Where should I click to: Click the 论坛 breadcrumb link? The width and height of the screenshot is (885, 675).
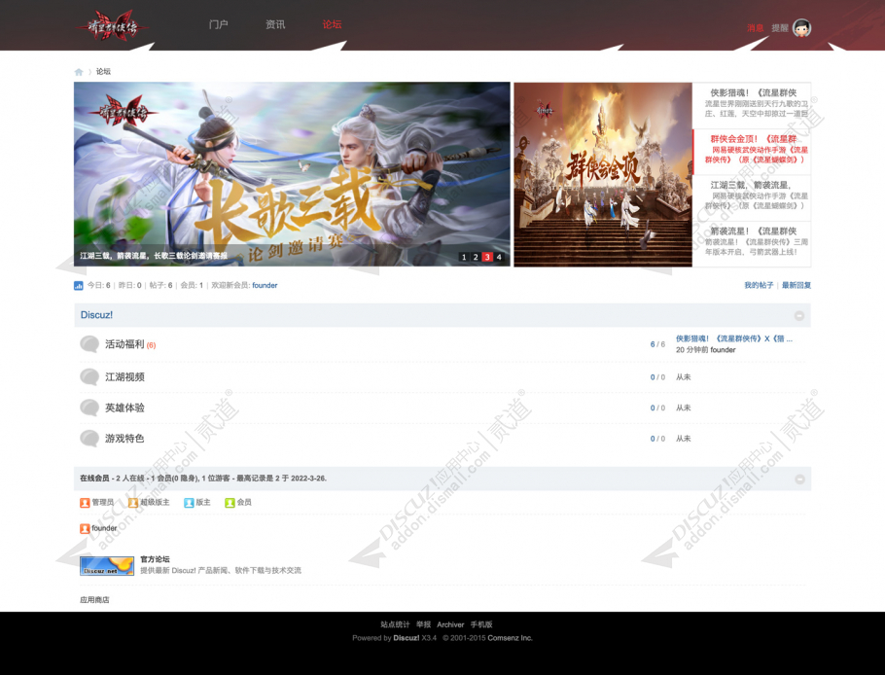103,72
